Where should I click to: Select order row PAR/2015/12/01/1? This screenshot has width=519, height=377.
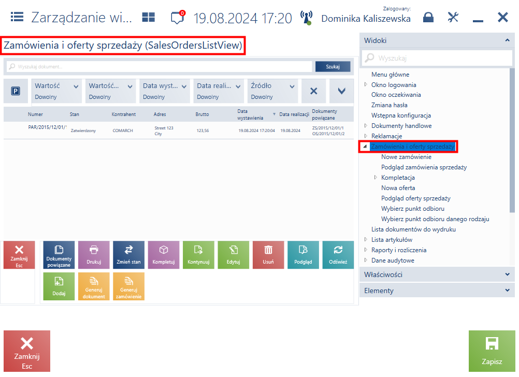[x=178, y=130]
